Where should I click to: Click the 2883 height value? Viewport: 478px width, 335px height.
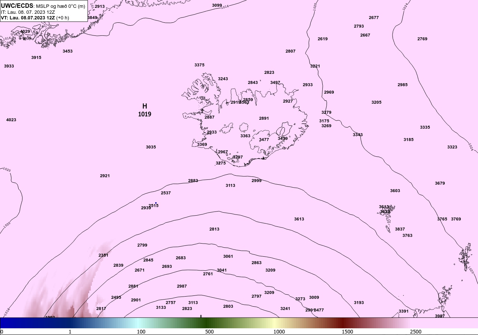(x=193, y=181)
